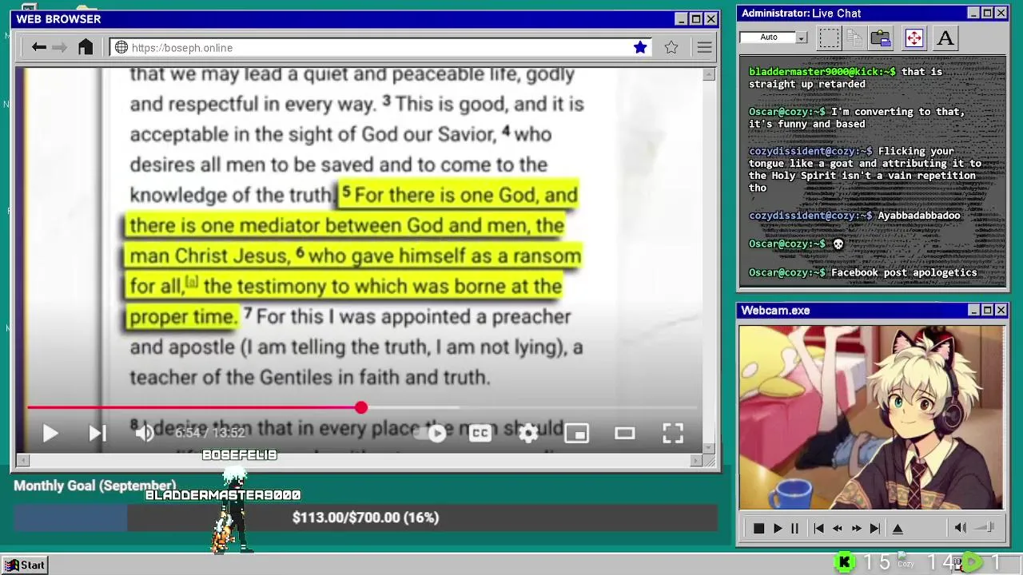Open video settings gear
This screenshot has height=575, width=1023.
click(528, 434)
